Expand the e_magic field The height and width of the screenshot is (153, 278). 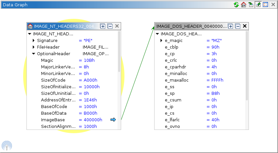(x=162, y=40)
